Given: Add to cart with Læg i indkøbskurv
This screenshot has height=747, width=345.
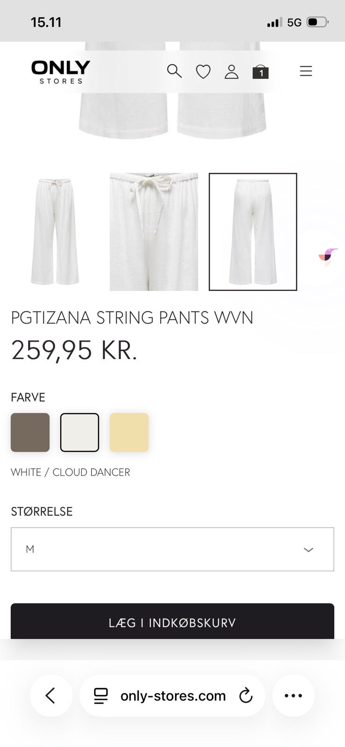Looking at the screenshot, I should [172, 621].
